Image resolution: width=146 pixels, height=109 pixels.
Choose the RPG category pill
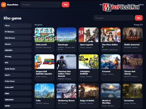click(x=18, y=62)
